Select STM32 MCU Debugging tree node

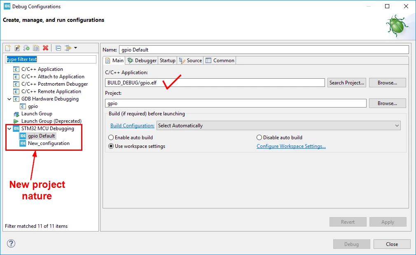pos(48,129)
